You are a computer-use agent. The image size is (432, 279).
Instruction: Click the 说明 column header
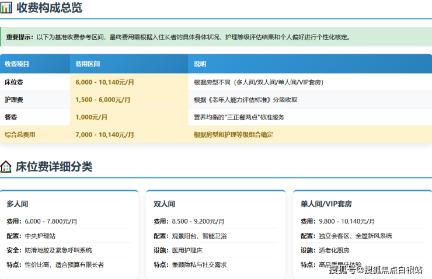coord(200,64)
